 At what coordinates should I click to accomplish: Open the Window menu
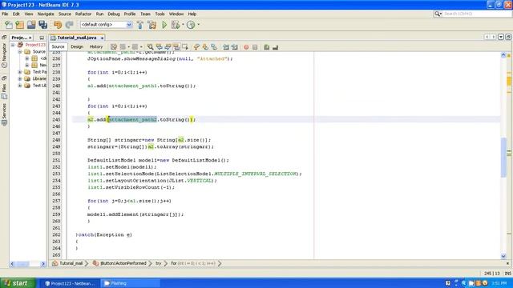pyautogui.click(x=176, y=14)
